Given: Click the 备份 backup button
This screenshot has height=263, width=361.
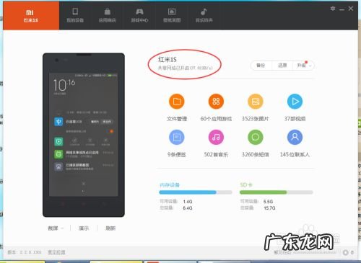Looking at the screenshot, I should click(x=261, y=66).
